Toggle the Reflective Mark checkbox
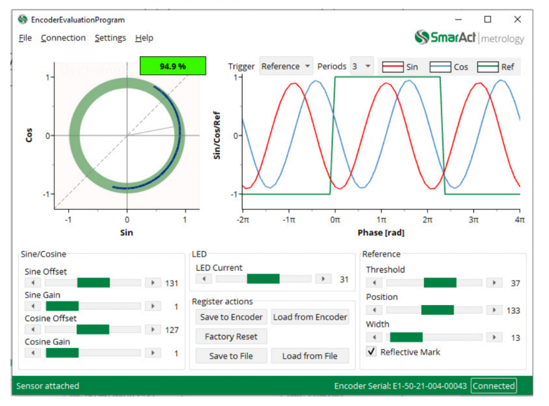 tap(371, 351)
